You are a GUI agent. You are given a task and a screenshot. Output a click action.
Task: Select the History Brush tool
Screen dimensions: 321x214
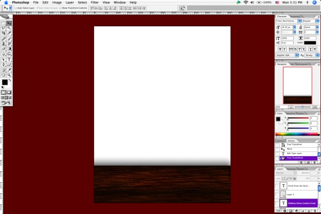click(x=9, y=44)
